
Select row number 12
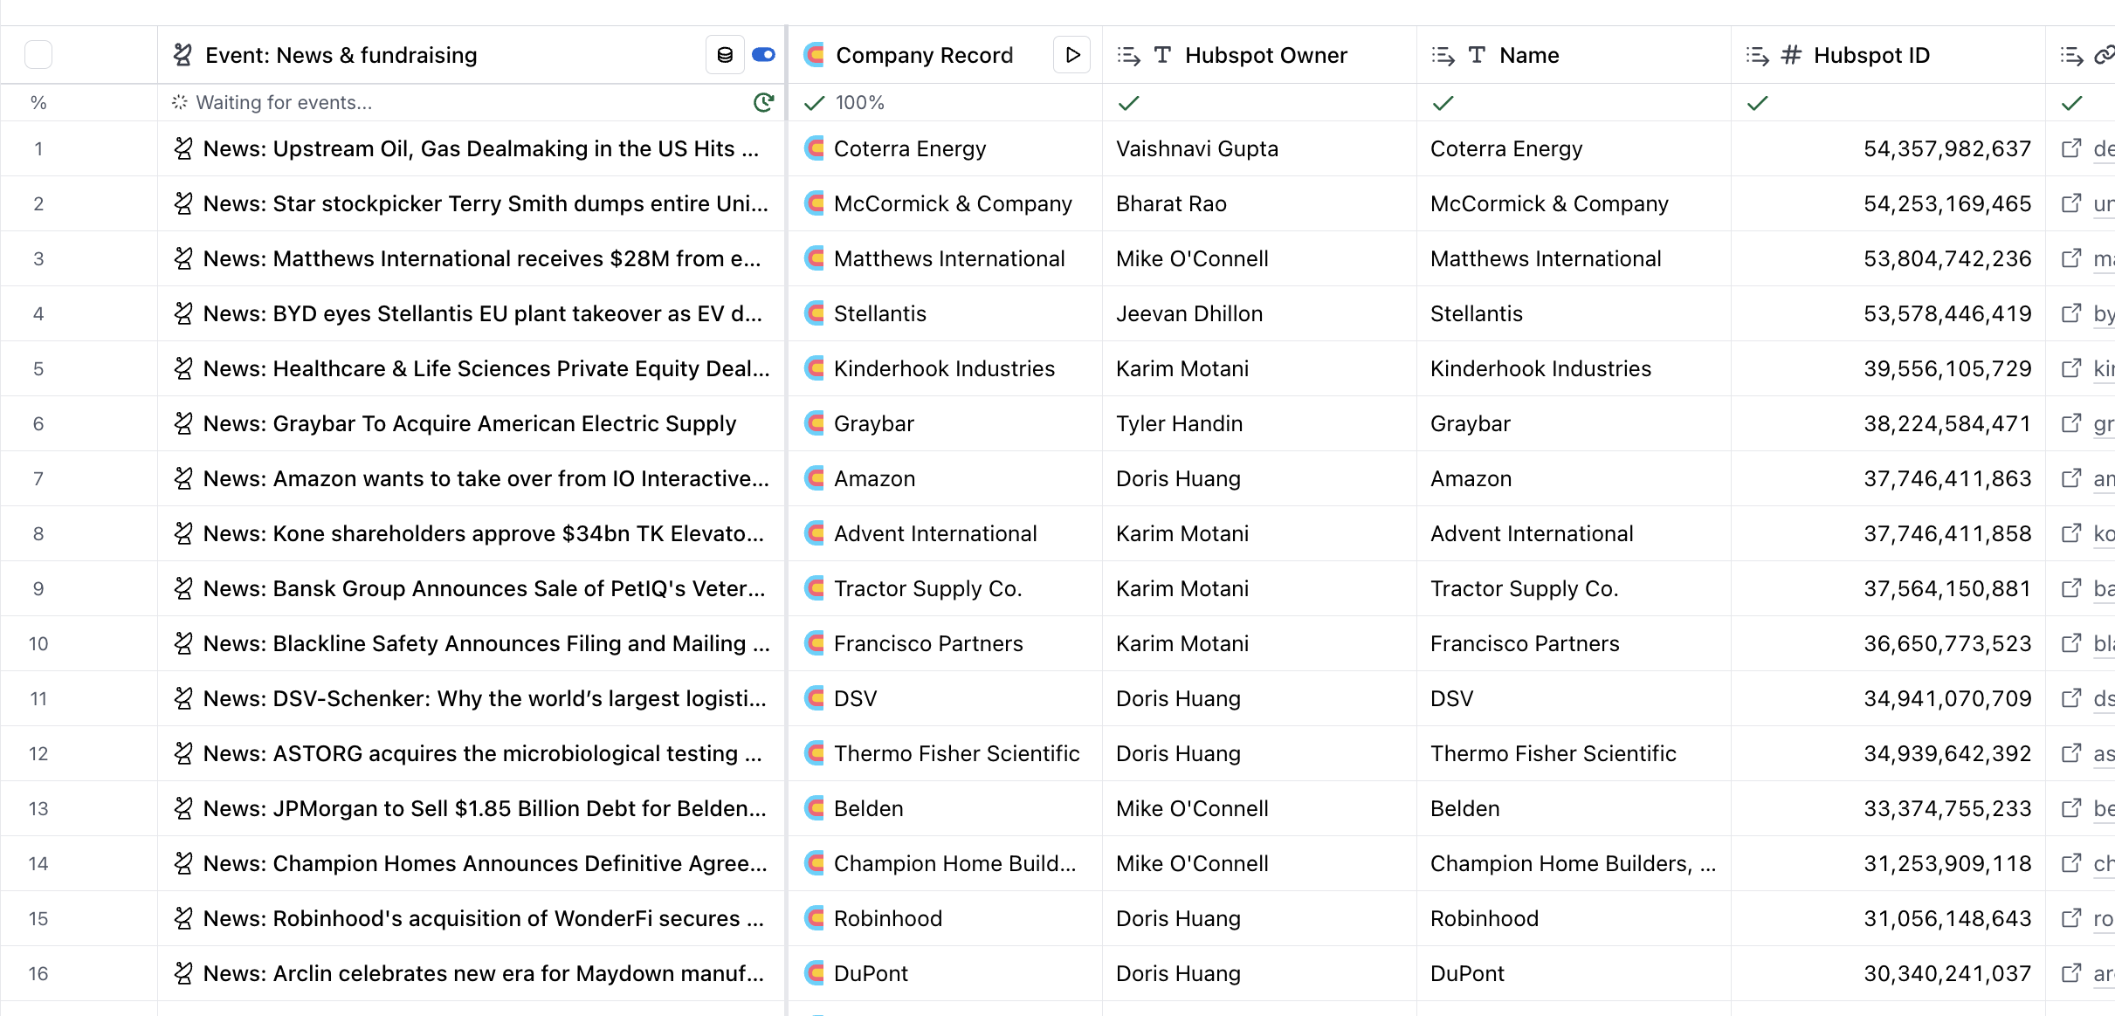point(38,753)
